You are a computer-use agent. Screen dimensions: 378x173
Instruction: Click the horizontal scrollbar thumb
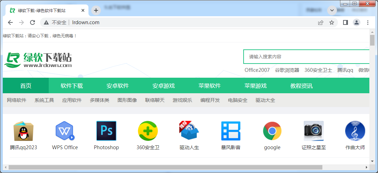166,167
